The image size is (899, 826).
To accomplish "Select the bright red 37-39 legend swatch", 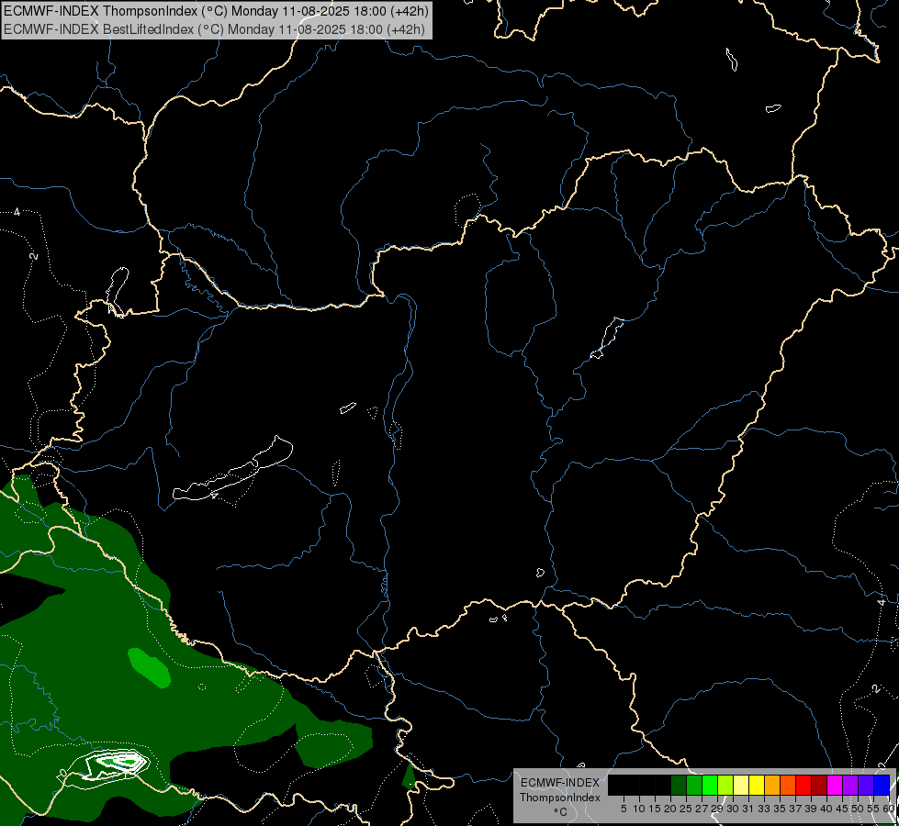I will click(803, 785).
